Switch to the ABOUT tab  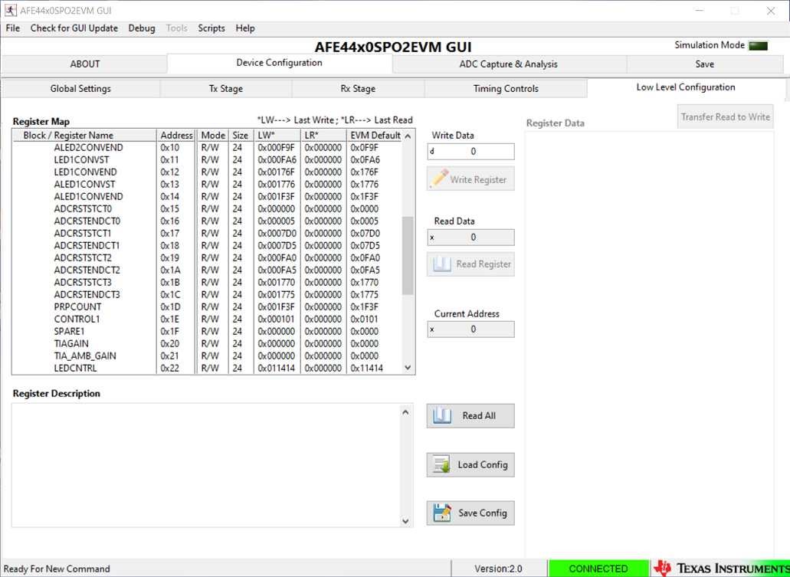(84, 64)
